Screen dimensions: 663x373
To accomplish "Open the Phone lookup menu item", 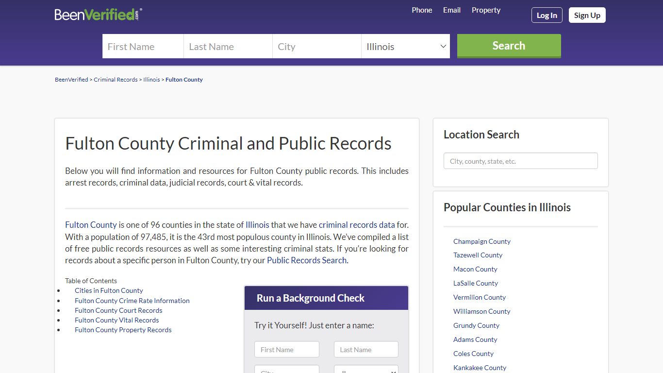I will [422, 10].
